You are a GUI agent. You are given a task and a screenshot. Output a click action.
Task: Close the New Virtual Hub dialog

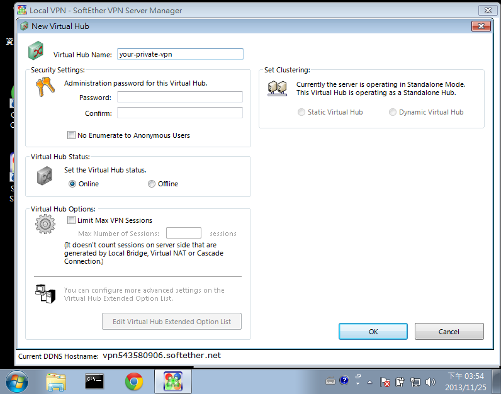pos(481,26)
